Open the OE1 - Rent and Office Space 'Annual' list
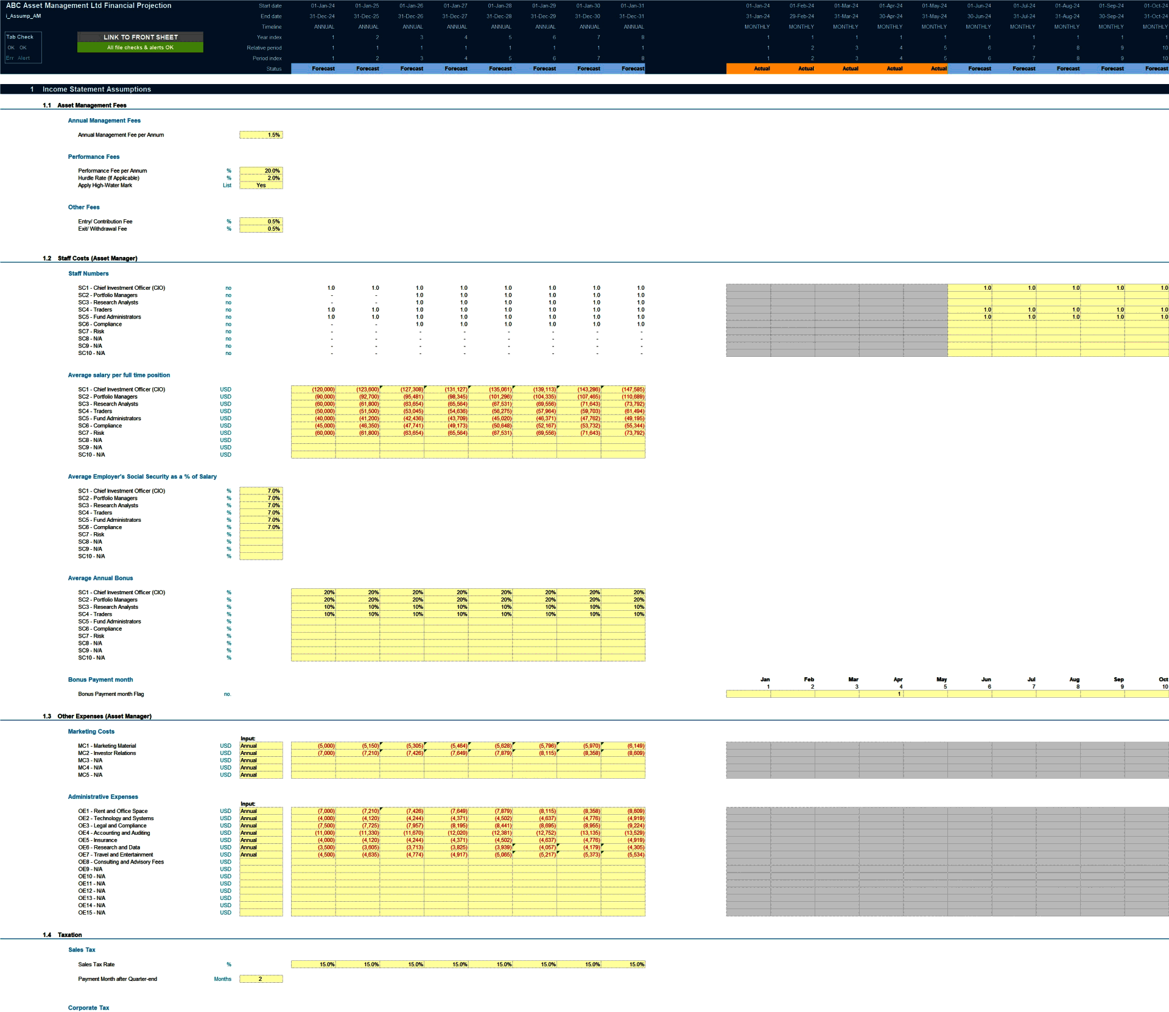Image resolution: width=1169 pixels, height=1012 pixels. click(261, 811)
